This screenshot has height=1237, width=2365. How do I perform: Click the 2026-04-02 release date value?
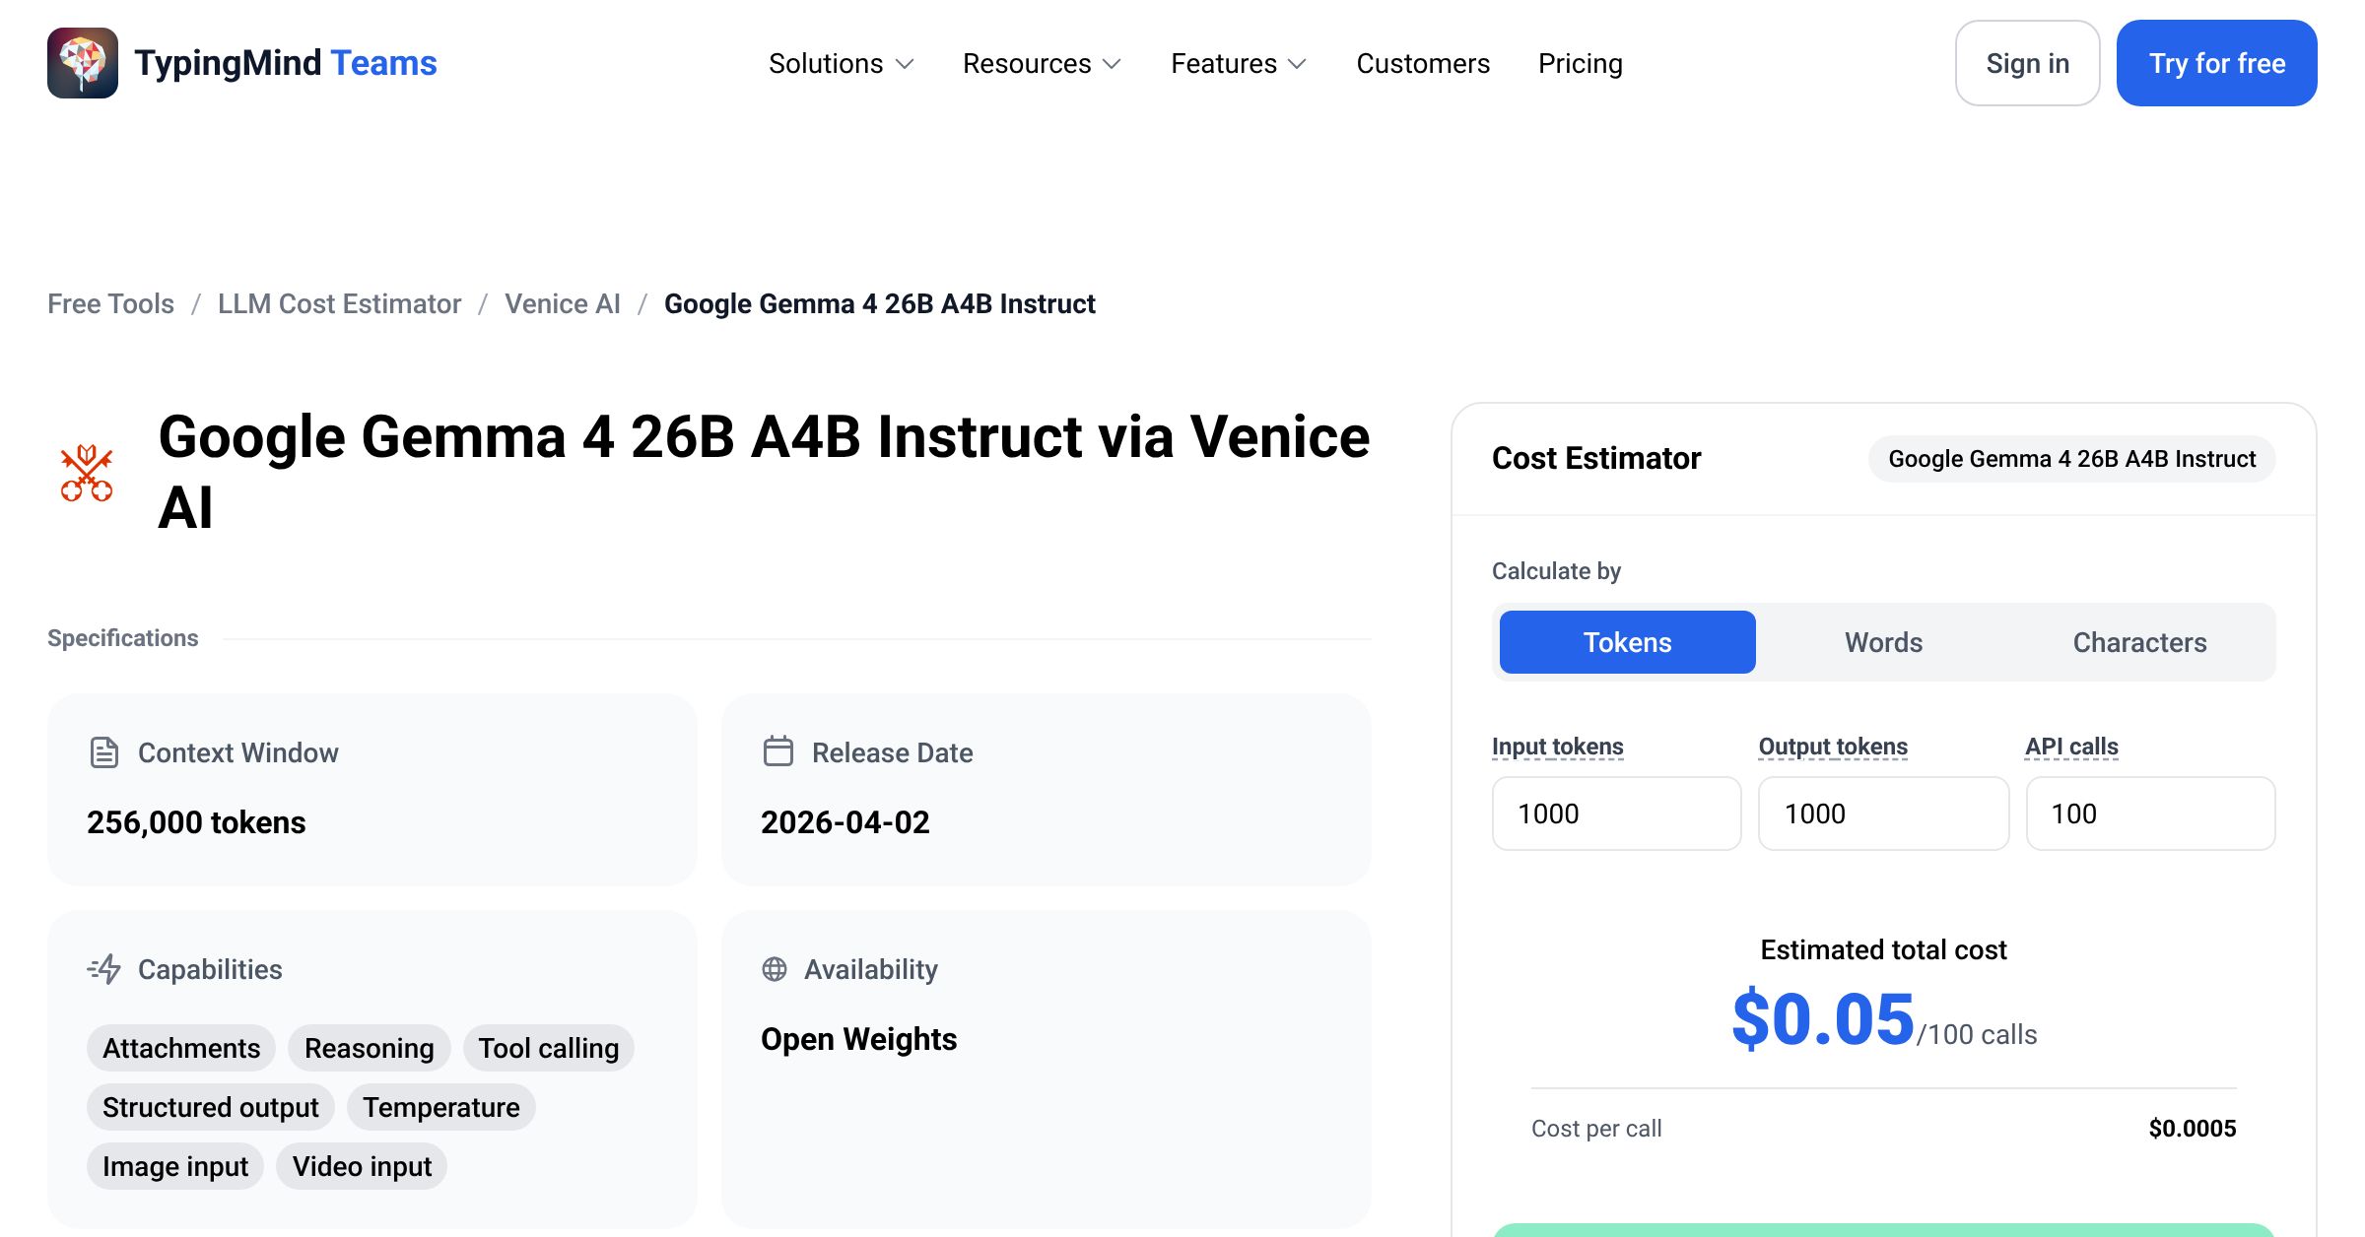pyautogui.click(x=845, y=821)
